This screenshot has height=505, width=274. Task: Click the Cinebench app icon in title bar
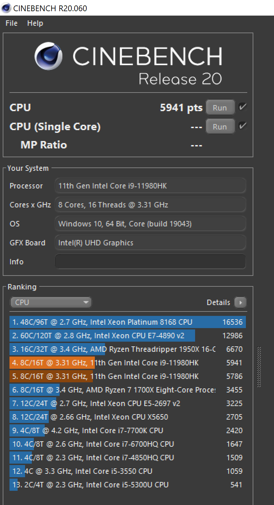pyautogui.click(x=6, y=8)
